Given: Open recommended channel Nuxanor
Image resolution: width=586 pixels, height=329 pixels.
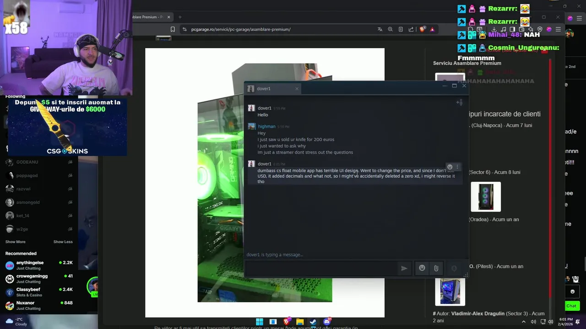Looking at the screenshot, I should point(39,305).
